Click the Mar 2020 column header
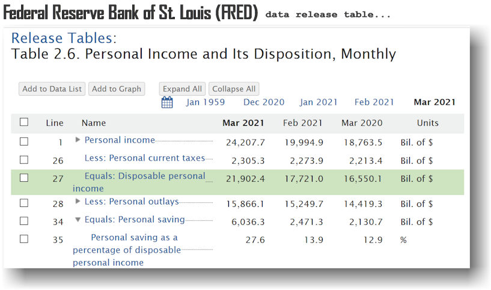This screenshot has height=290, width=491. pos(362,123)
